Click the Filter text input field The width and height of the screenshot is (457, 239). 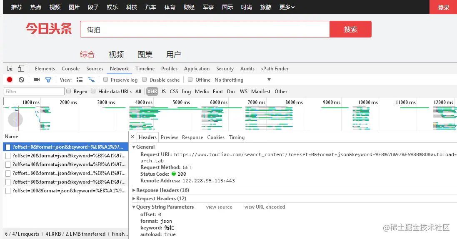pos(34,91)
